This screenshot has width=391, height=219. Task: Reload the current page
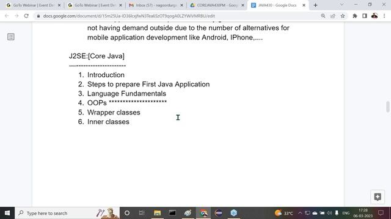(x=26, y=16)
